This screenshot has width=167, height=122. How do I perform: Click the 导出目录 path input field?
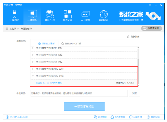click(79, 93)
